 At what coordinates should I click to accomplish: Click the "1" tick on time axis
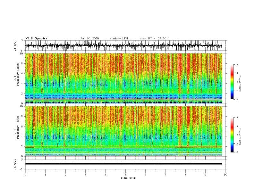[x=45, y=175]
